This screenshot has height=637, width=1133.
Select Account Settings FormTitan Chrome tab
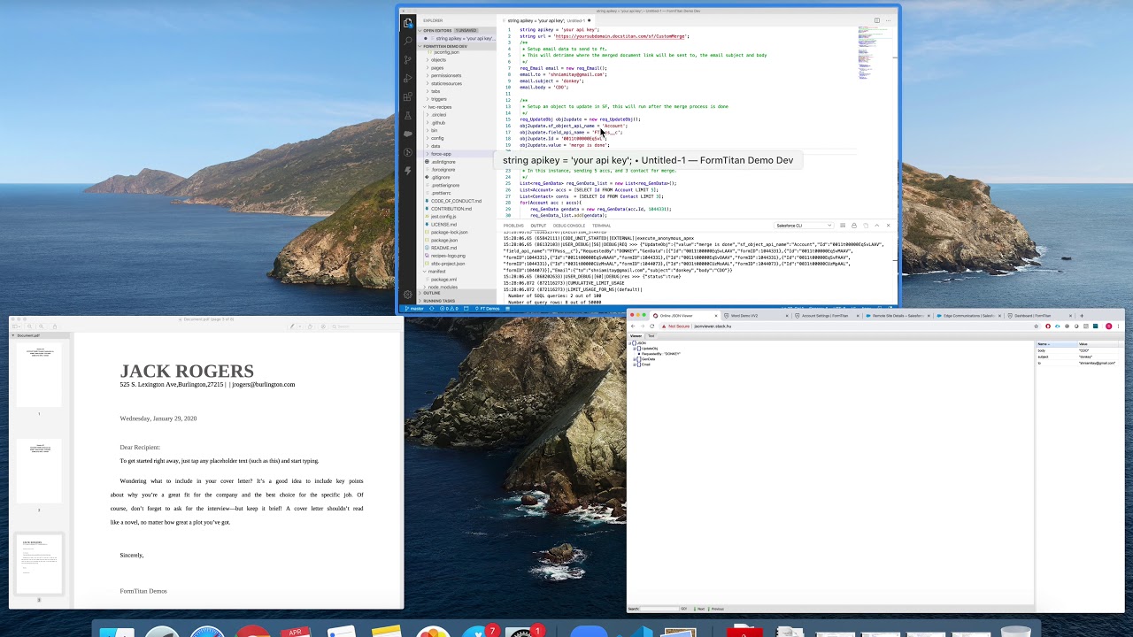tap(825, 316)
